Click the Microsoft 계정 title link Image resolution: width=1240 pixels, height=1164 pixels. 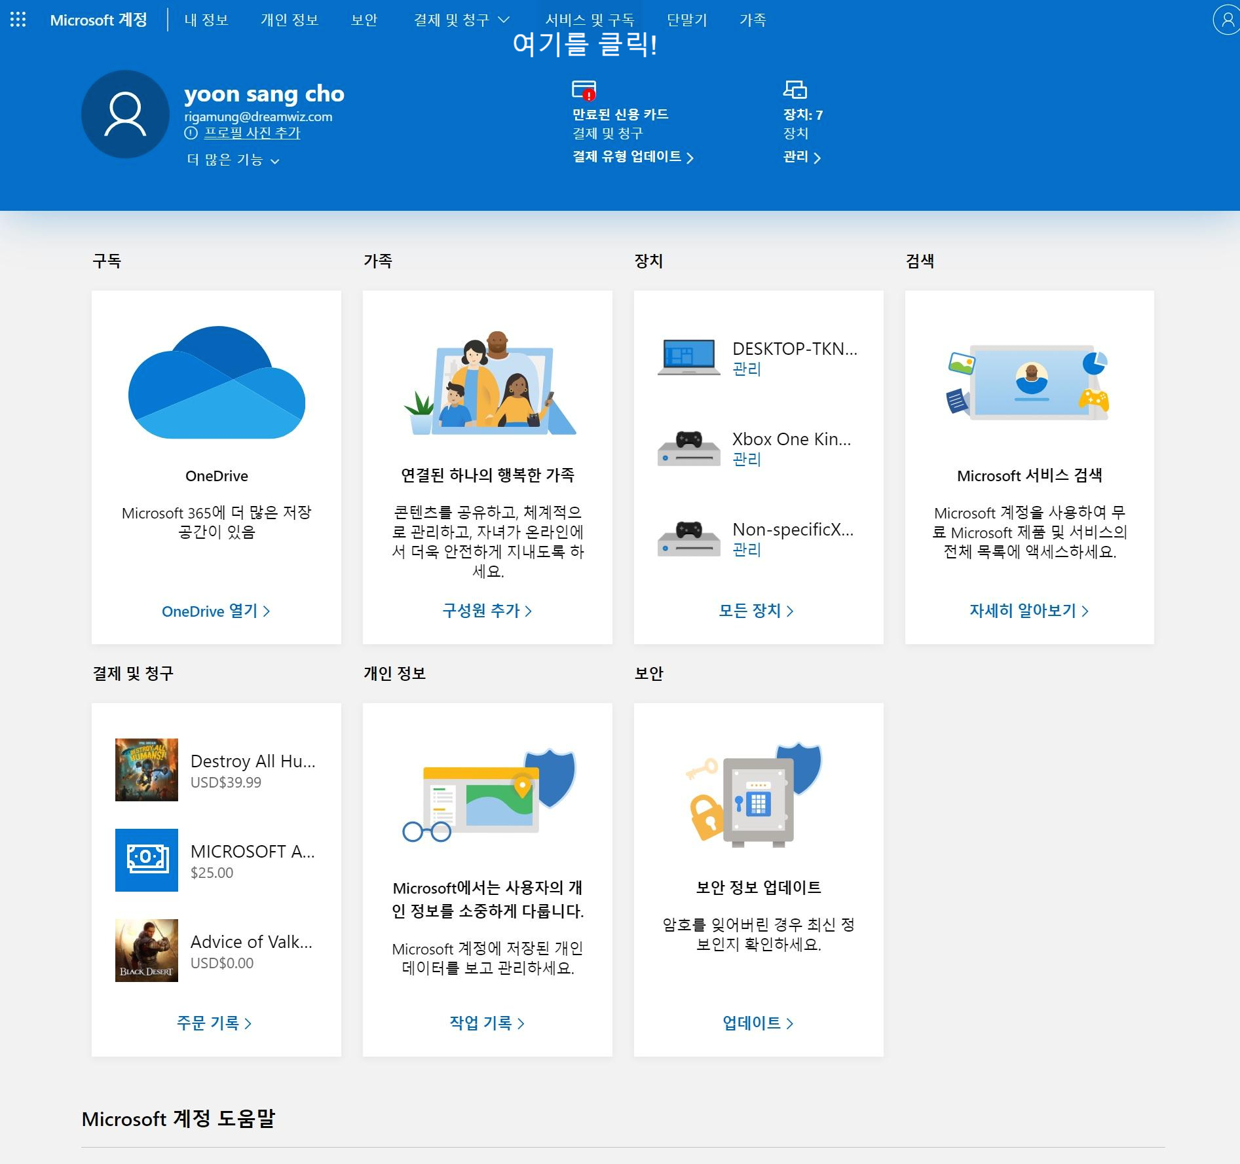(x=98, y=20)
